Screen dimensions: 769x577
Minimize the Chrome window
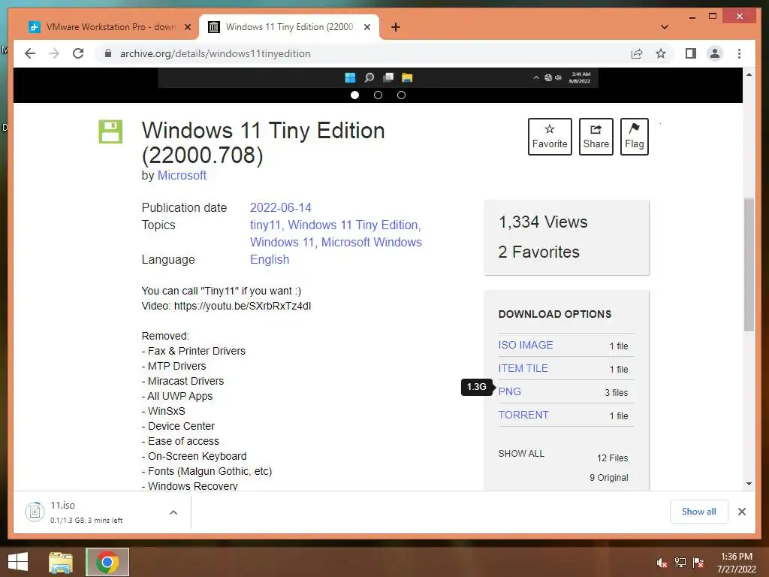pyautogui.click(x=692, y=17)
